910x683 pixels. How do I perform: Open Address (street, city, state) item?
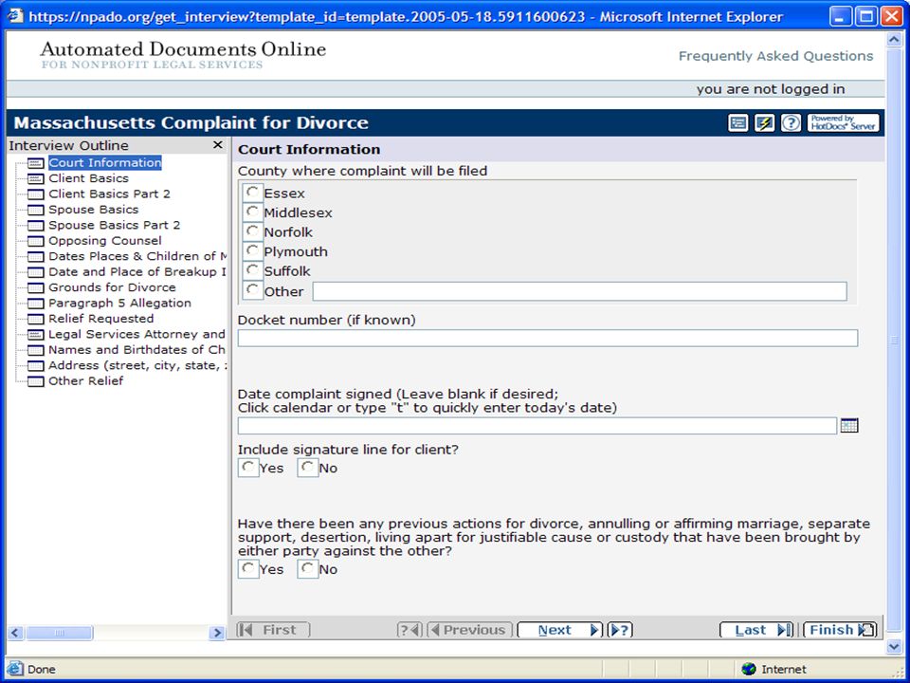138,366
